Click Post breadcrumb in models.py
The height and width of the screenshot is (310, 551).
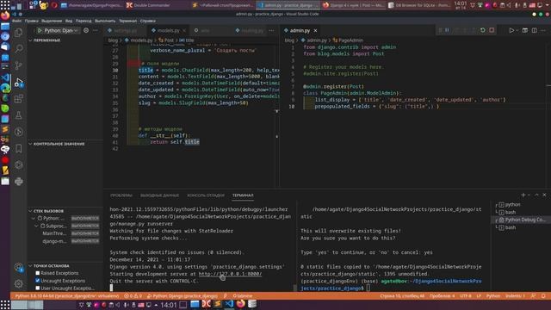(166, 40)
